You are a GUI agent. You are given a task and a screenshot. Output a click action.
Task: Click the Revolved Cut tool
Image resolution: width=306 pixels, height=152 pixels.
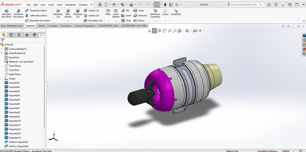(78, 14)
